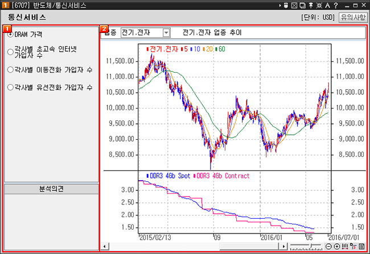The width and height of the screenshot is (370, 254).
Task: Click the 2016/07/01 date label
Action: click(x=344, y=238)
